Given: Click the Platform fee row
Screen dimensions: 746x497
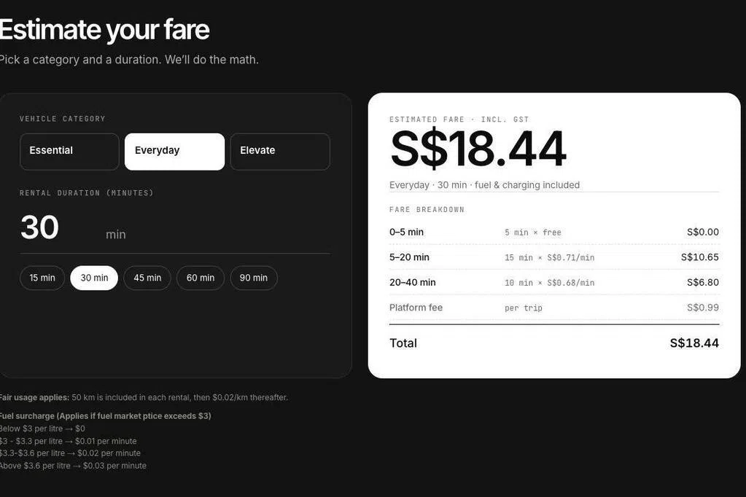Looking at the screenshot, I should (x=553, y=308).
